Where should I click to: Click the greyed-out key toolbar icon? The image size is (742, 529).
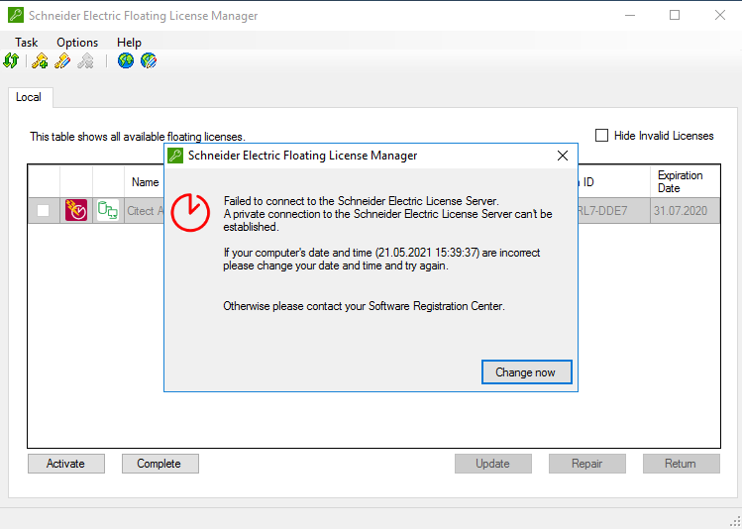click(x=85, y=61)
